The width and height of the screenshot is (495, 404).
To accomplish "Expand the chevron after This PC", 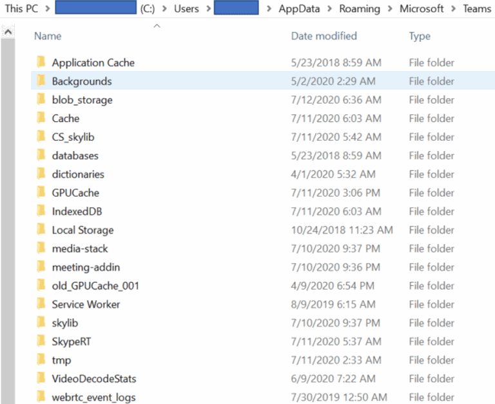I will coord(48,8).
